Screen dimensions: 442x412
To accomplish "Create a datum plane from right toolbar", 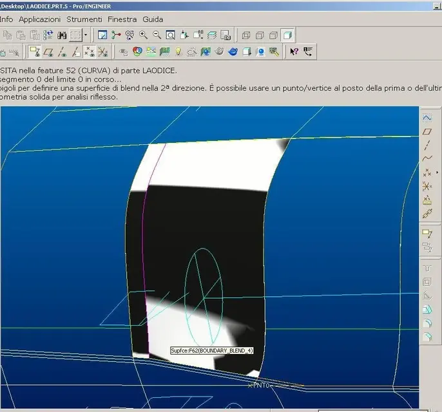I will point(427,131).
